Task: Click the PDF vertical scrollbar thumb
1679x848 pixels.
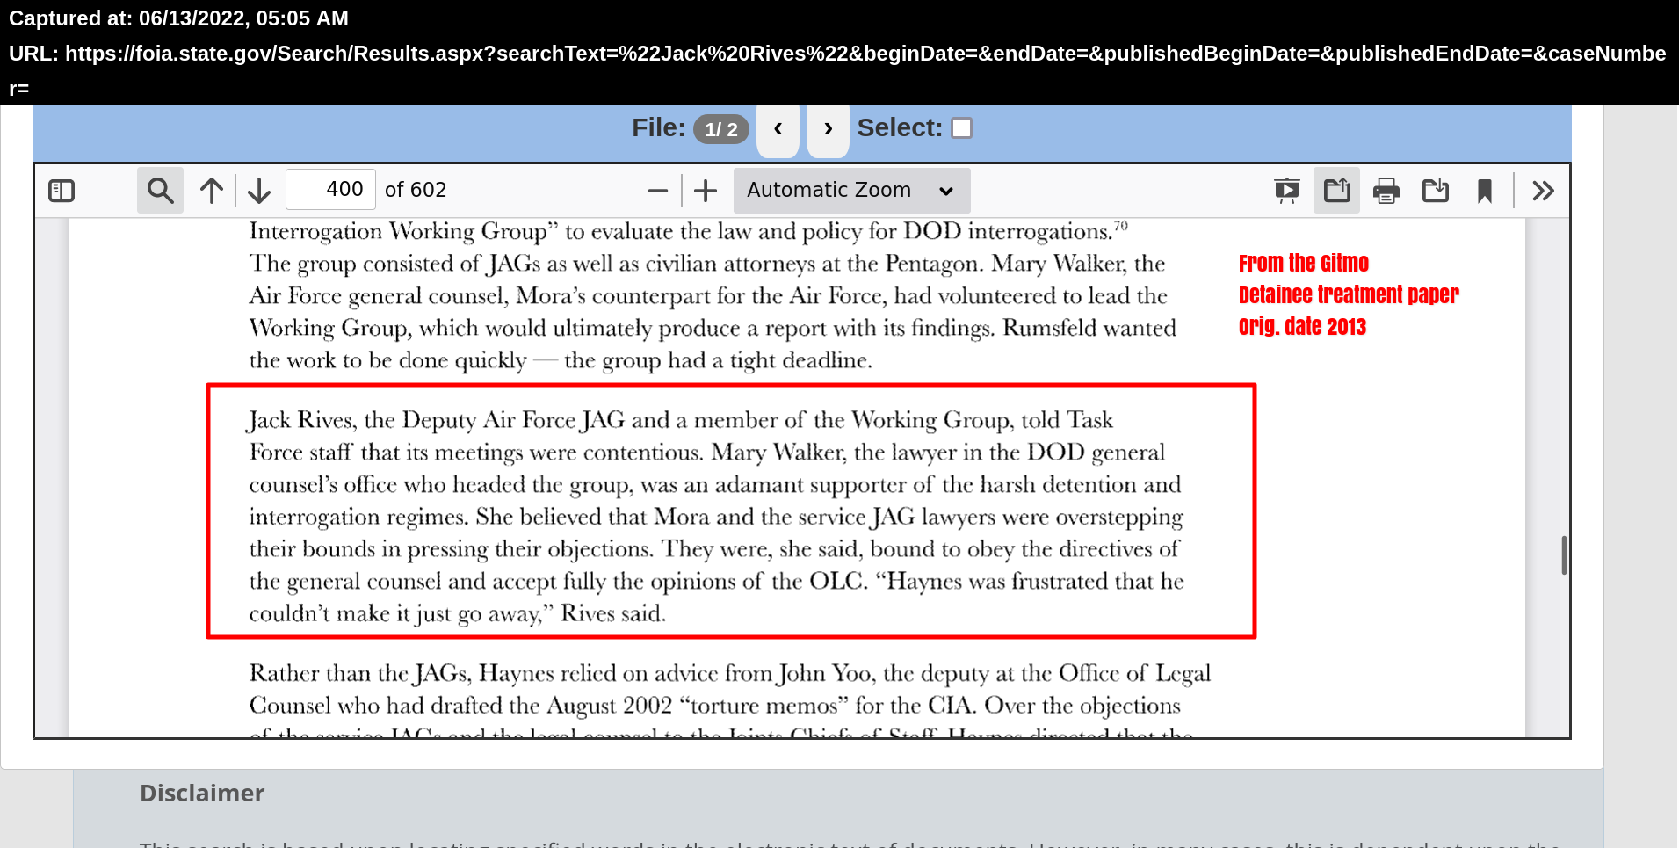Action: tap(1564, 555)
